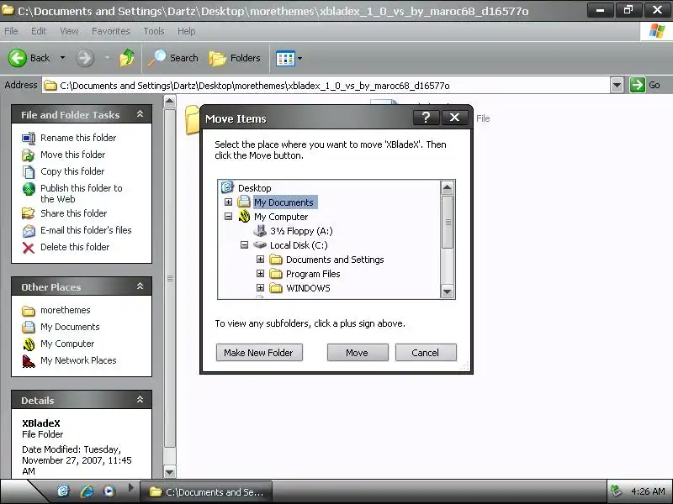This screenshot has width=673, height=504.
Task: Select Local Disk (C:) in the tree
Action: (x=299, y=245)
